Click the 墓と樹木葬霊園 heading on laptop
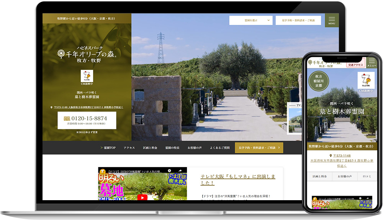The image size is (383, 220). click(x=87, y=97)
